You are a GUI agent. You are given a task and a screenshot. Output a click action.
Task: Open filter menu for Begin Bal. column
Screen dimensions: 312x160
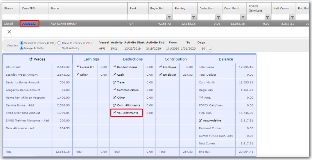click(x=169, y=17)
